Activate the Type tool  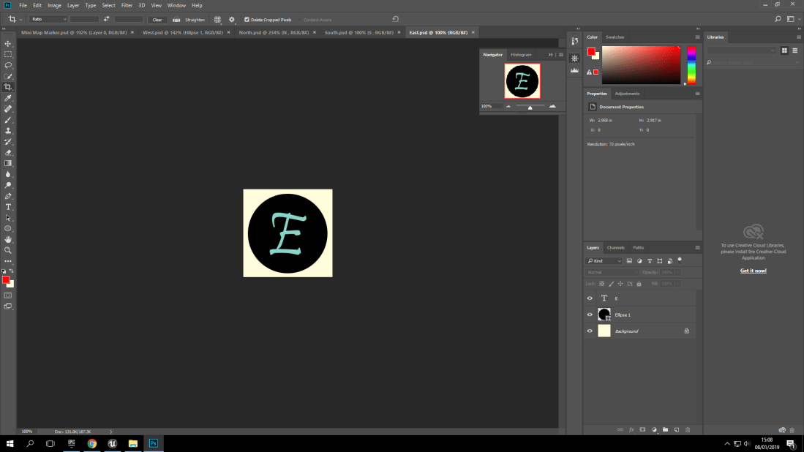click(x=8, y=207)
